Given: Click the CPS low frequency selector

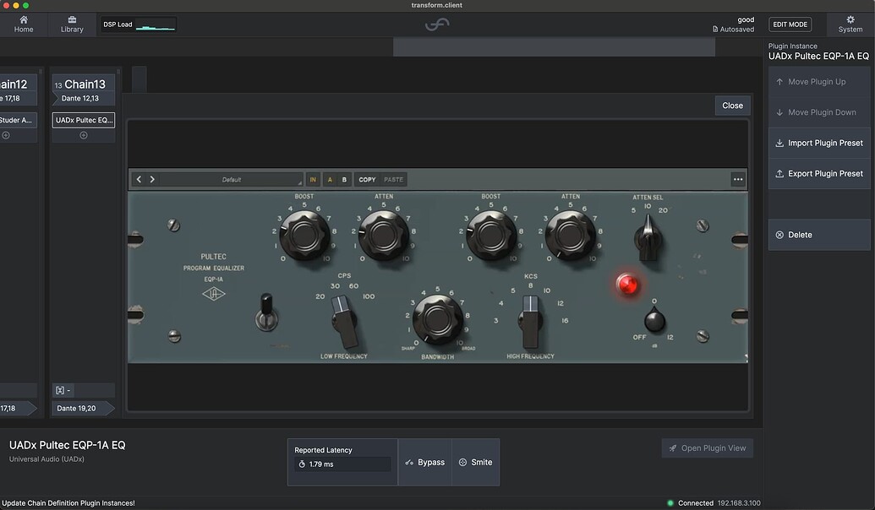Looking at the screenshot, I should [x=345, y=321].
